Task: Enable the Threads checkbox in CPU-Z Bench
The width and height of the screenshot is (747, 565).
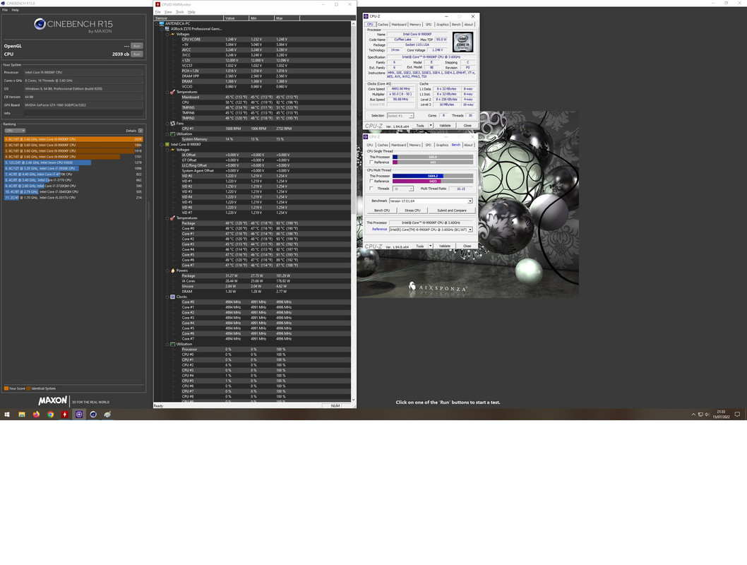Action: 371,188
